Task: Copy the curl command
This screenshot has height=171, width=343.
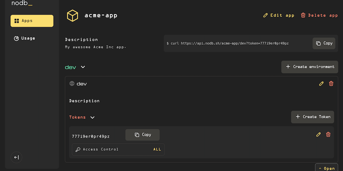Action: click(x=324, y=43)
